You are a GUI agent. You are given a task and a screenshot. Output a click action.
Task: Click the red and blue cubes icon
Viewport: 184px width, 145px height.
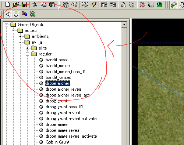tap(24, 14)
